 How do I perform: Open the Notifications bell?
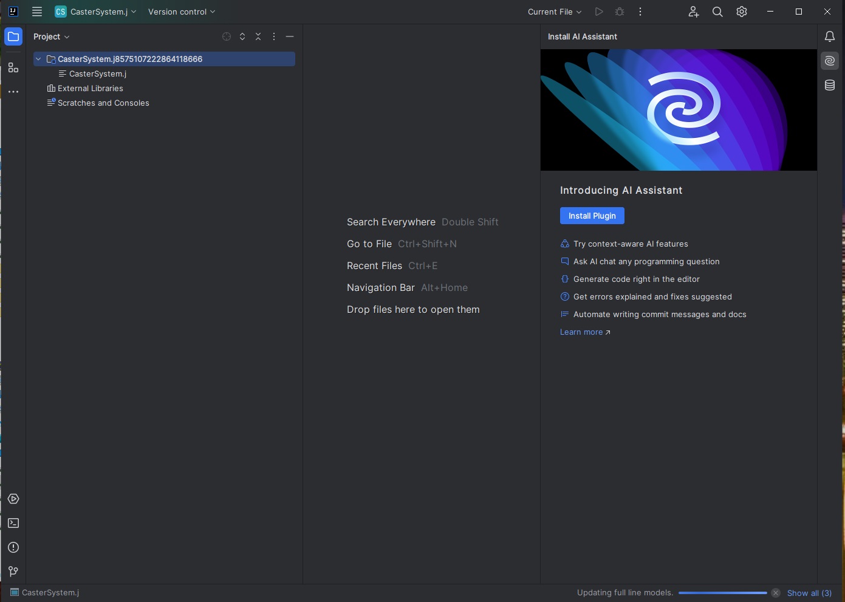pyautogui.click(x=830, y=36)
